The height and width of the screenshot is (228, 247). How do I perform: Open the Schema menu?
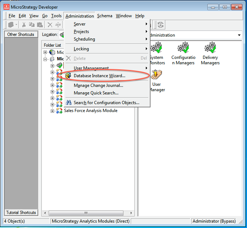click(104, 16)
